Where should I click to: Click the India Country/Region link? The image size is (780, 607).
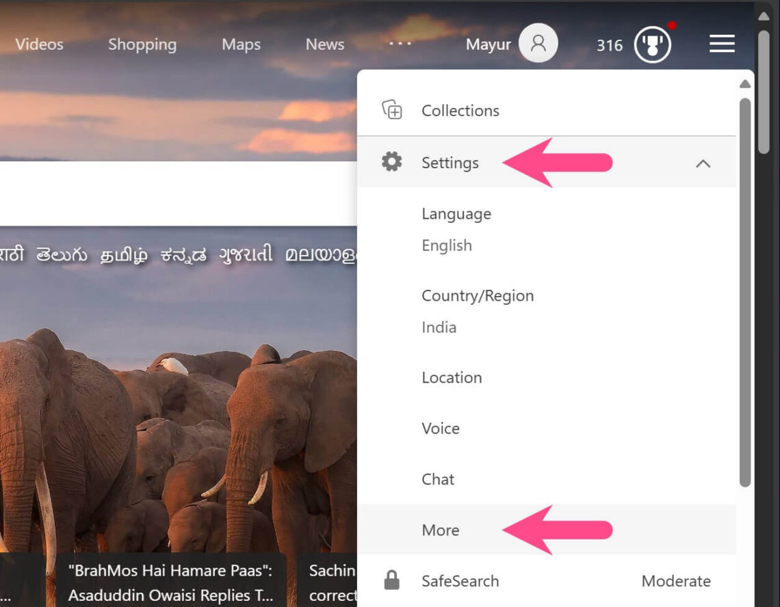(x=439, y=327)
